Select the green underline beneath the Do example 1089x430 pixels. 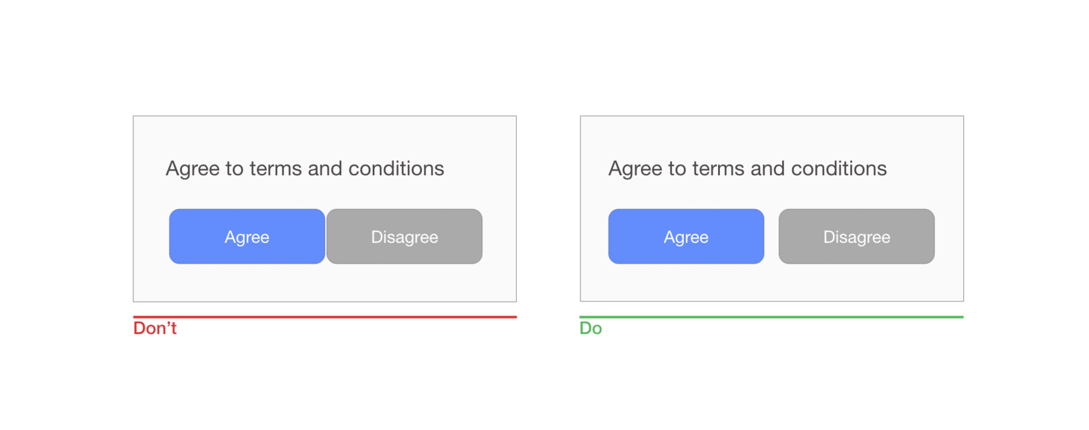771,317
